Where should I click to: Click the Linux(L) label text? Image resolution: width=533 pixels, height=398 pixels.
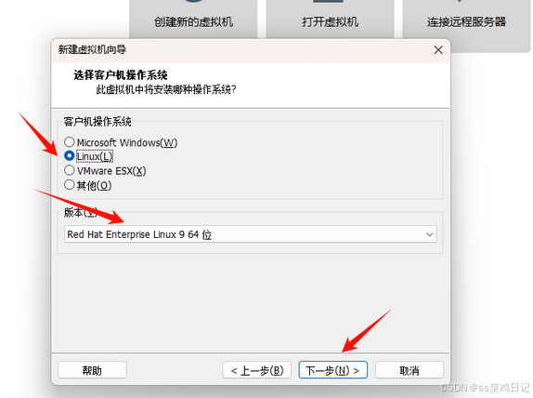(95, 156)
